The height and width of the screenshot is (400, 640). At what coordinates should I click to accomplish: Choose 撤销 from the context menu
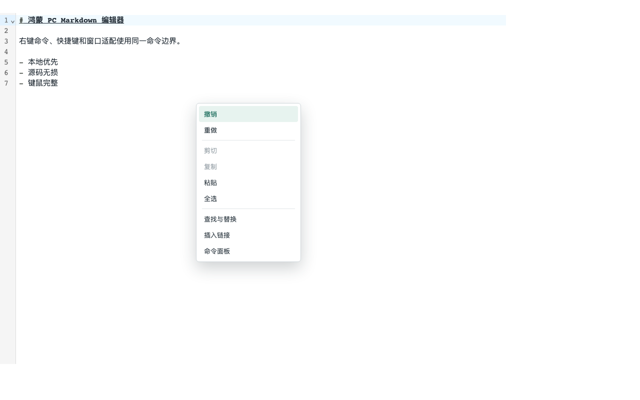(x=248, y=114)
